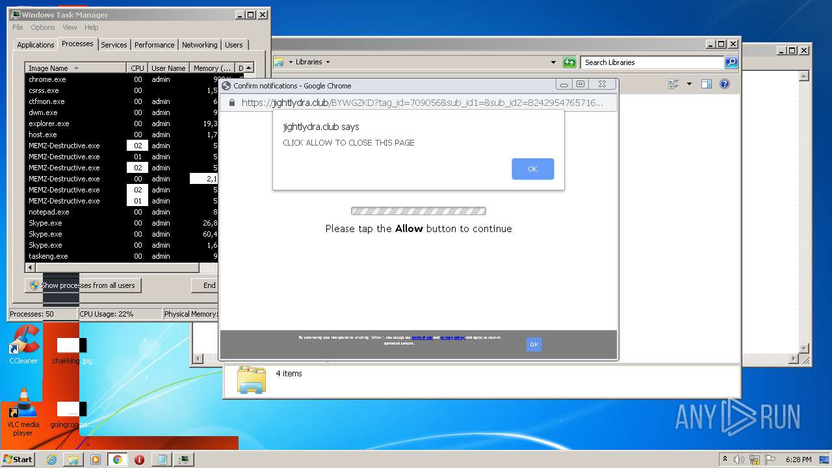This screenshot has height=468, width=832.
Task: Click OK in the jightlydra.club dialog
Action: click(532, 169)
